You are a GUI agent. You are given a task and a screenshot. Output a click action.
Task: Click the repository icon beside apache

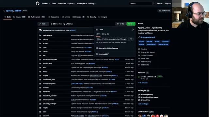point(4,11)
